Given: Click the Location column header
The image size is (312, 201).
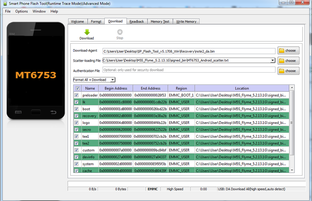Looking at the screenshot, I should pyautogui.click(x=242, y=88).
